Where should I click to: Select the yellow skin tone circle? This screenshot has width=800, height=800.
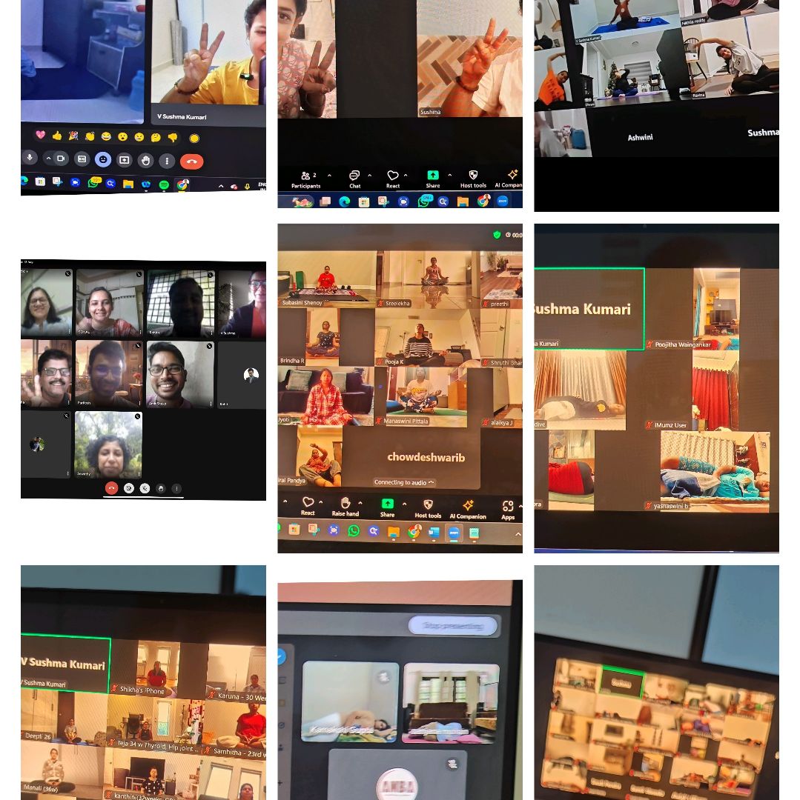point(194,139)
